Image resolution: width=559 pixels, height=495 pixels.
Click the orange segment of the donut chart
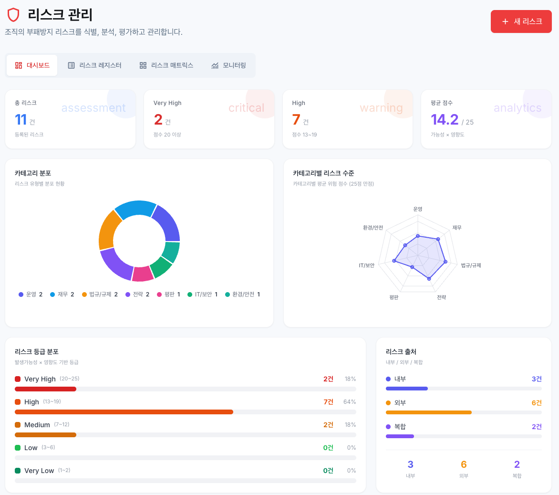pos(107,229)
